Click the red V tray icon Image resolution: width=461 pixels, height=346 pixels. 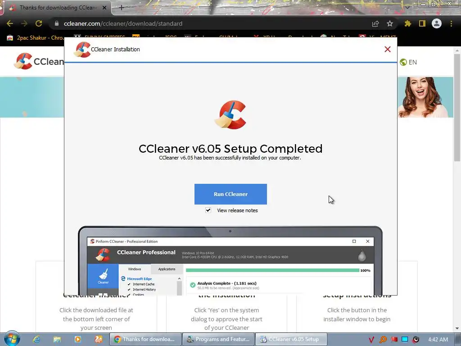371,340
